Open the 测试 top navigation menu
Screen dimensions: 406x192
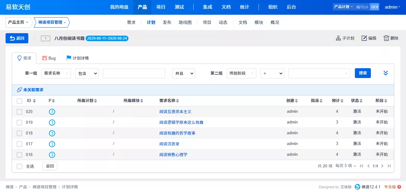(179, 7)
